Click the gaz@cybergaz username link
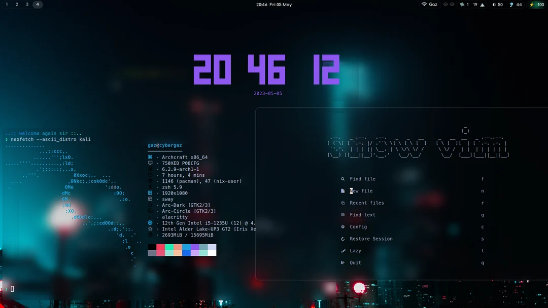Viewport: 548px width, 308px height. [164, 145]
